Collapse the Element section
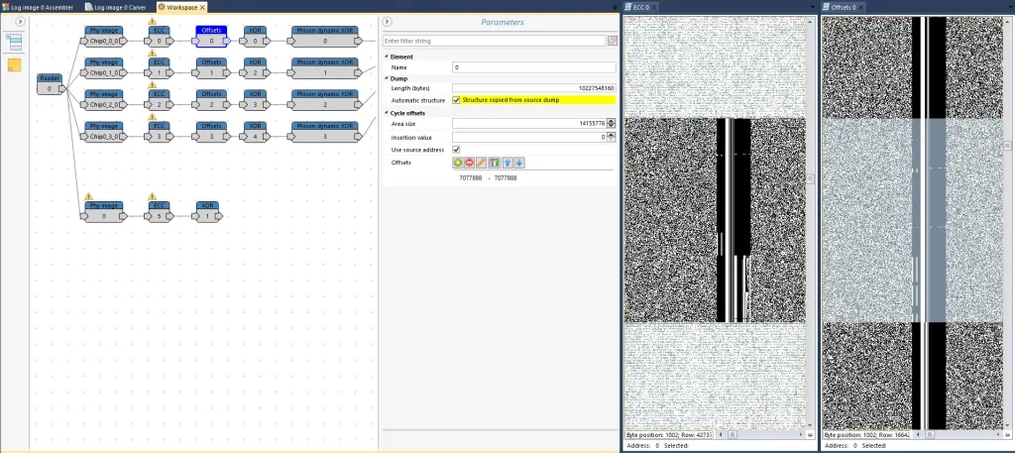Image resolution: width=1015 pixels, height=453 pixels. (387, 57)
